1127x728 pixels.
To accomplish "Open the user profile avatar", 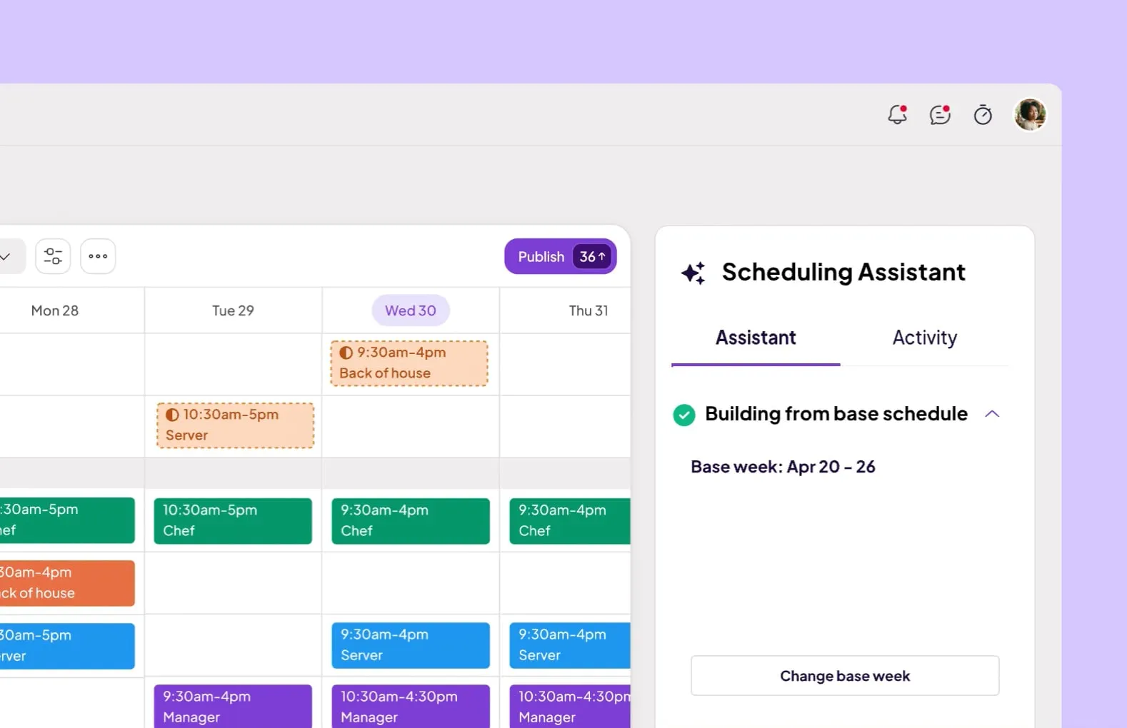I will point(1030,114).
